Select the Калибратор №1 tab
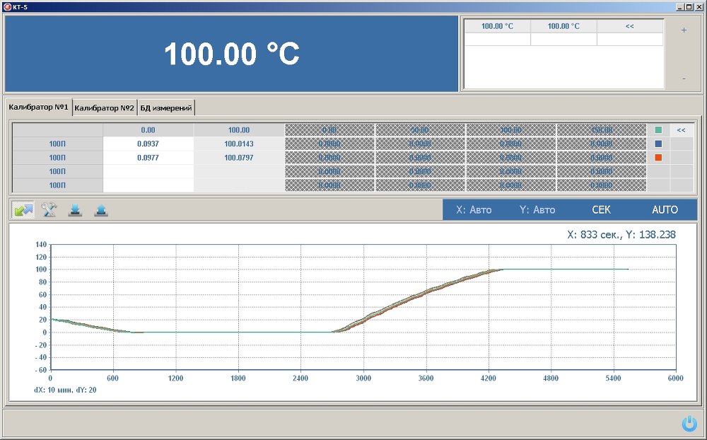This screenshot has height=440, width=707. click(x=39, y=108)
